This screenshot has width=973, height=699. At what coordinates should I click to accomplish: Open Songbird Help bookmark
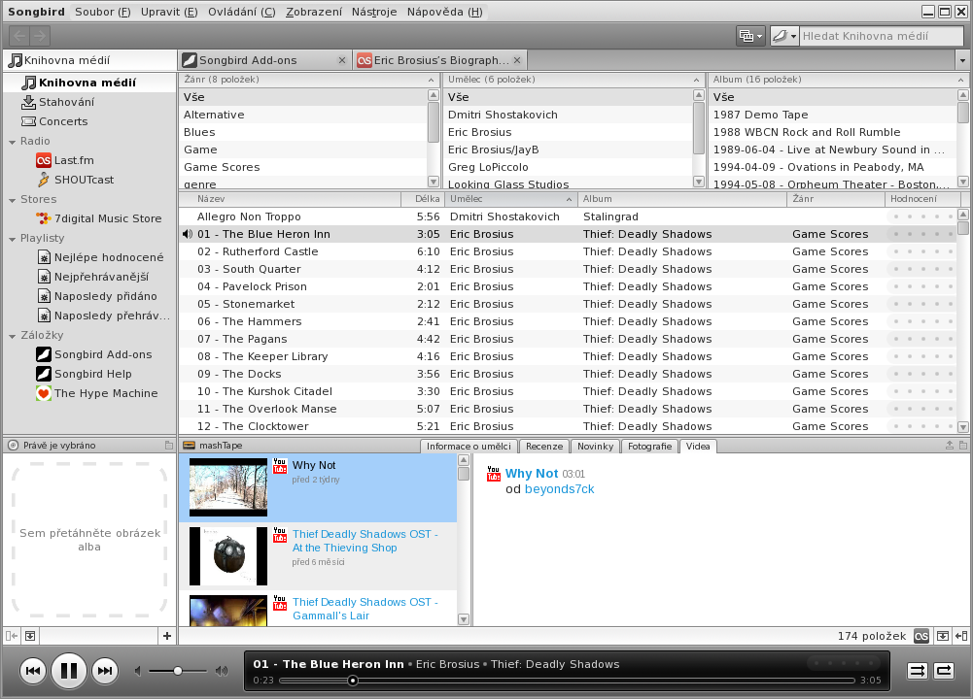84,374
